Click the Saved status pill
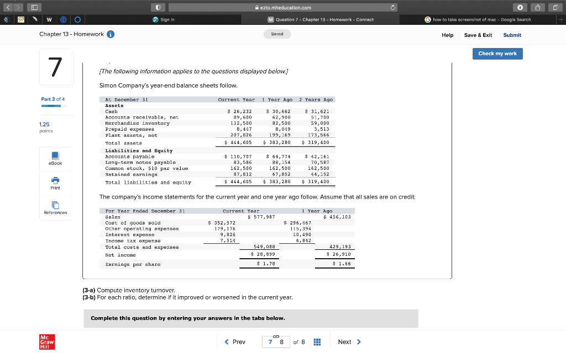This screenshot has height=353, width=566. point(277,34)
